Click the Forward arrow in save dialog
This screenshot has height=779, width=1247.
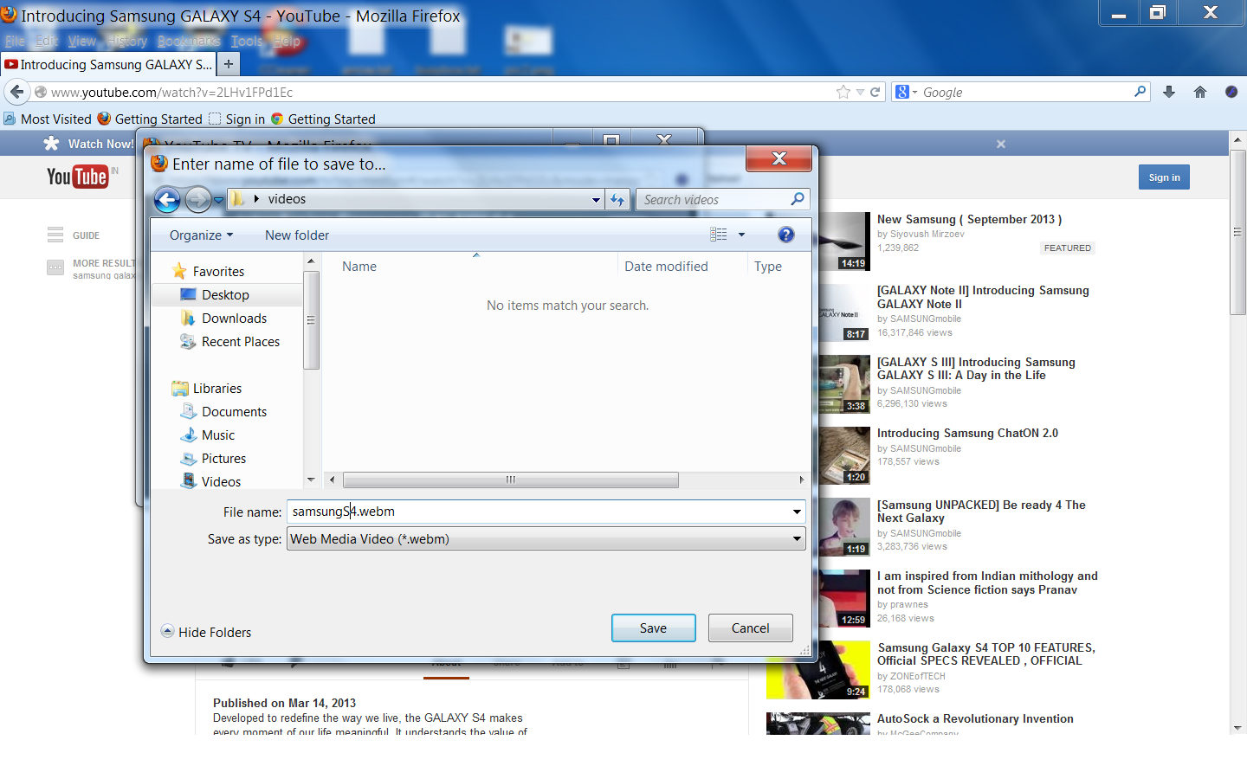point(198,200)
